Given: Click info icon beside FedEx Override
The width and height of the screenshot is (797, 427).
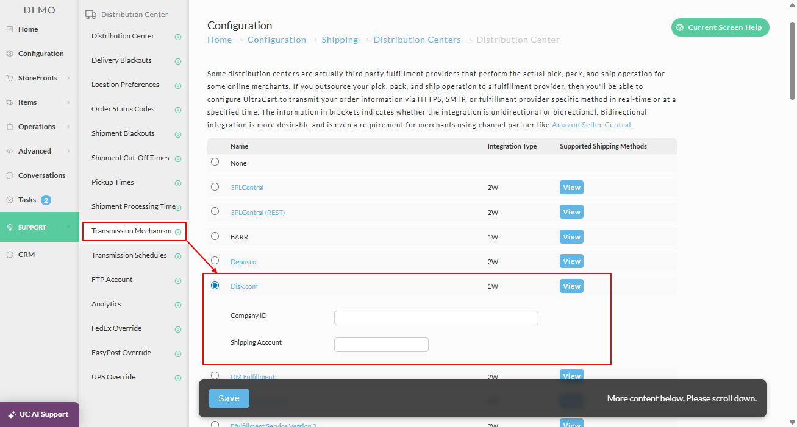Looking at the screenshot, I should [178, 330].
